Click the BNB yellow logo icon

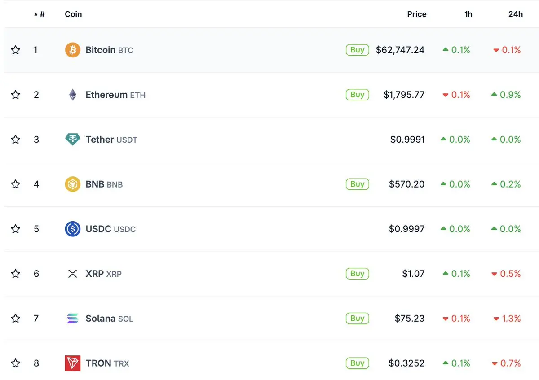coord(73,184)
